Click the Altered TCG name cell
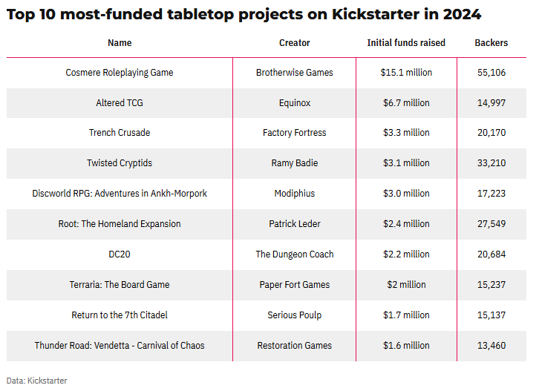The width and height of the screenshot is (539, 388). 120,103
